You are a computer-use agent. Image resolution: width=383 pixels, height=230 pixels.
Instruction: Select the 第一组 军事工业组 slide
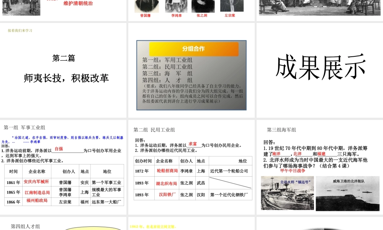pos(63,167)
